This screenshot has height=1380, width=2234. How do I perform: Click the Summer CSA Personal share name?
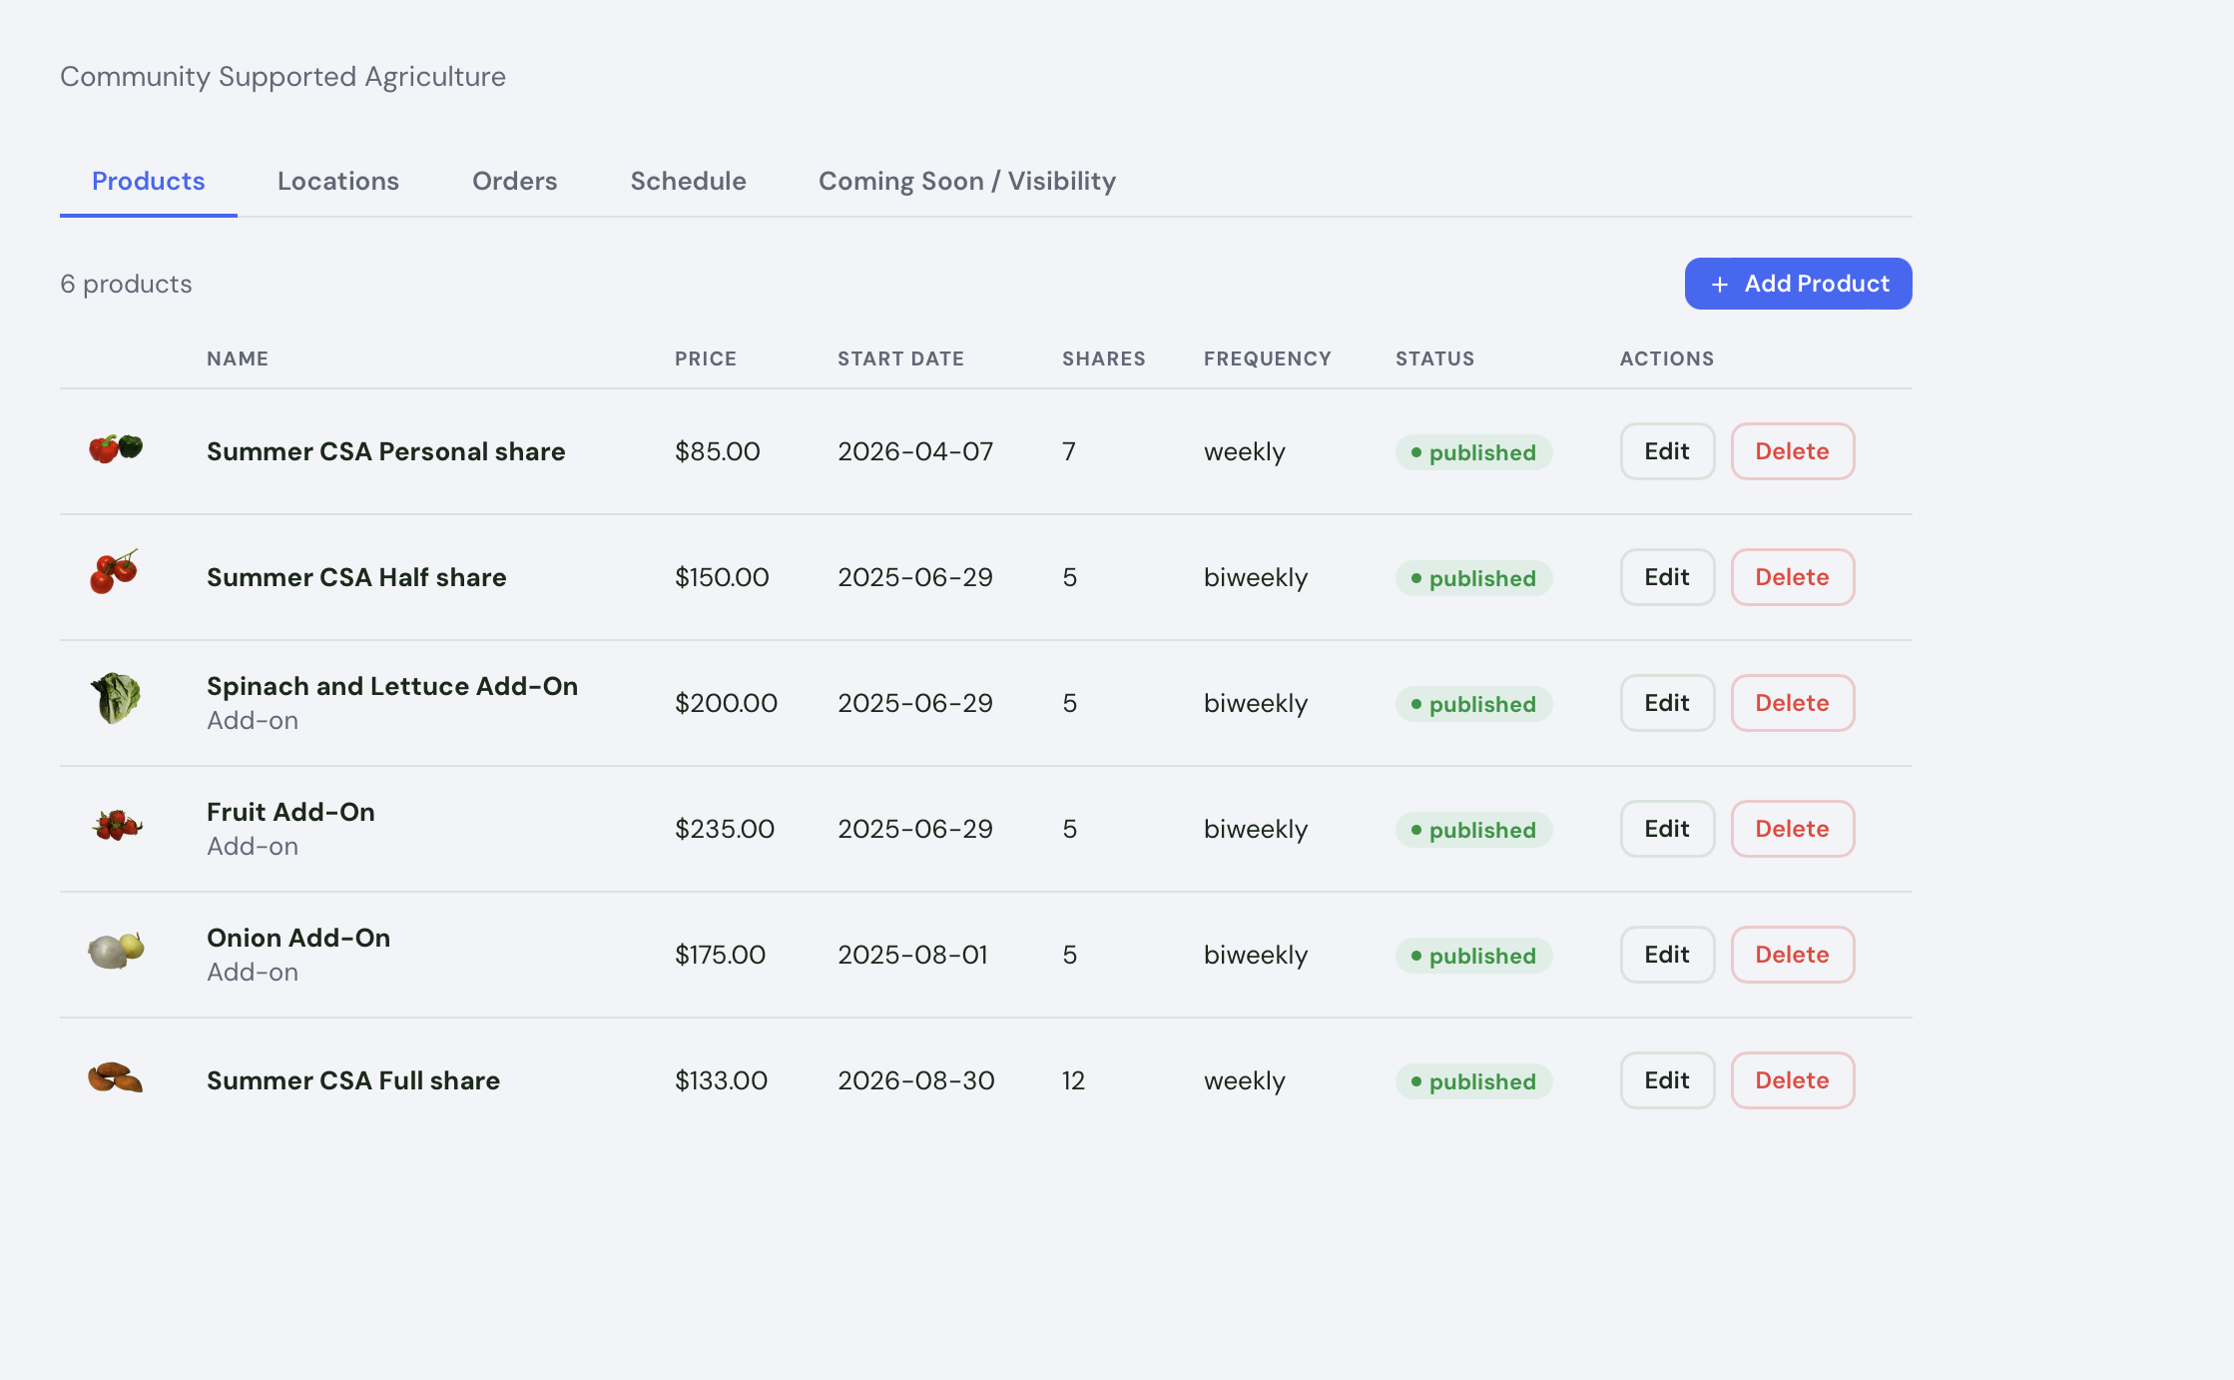pos(385,451)
